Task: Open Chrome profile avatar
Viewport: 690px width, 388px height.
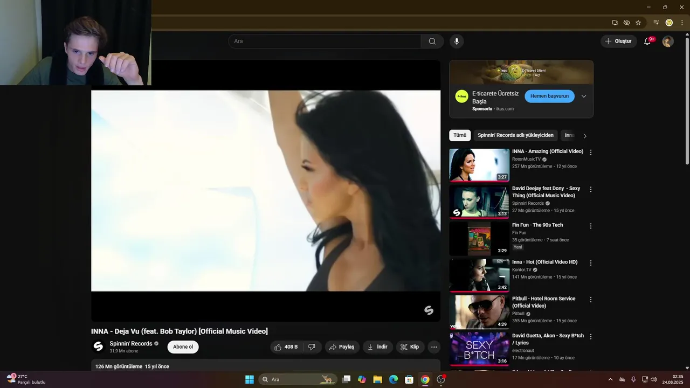Action: point(669,23)
